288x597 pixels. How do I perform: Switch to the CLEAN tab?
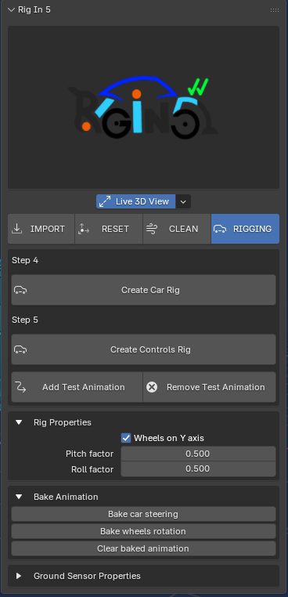177,229
